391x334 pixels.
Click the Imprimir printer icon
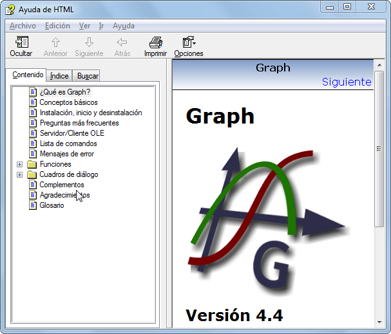pyautogui.click(x=156, y=42)
